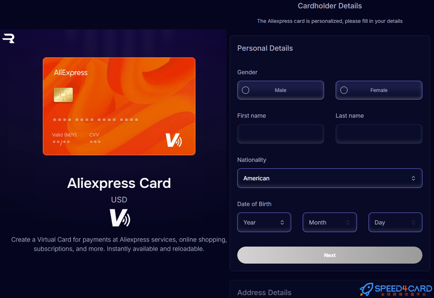Click the Last name input field

379,134
